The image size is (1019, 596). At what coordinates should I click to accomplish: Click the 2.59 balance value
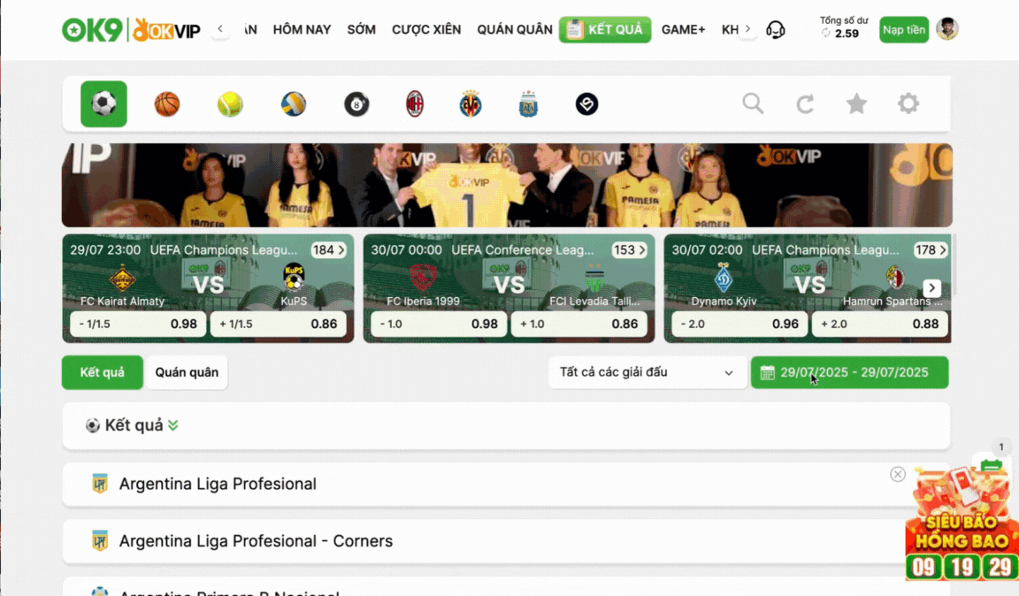847,33
